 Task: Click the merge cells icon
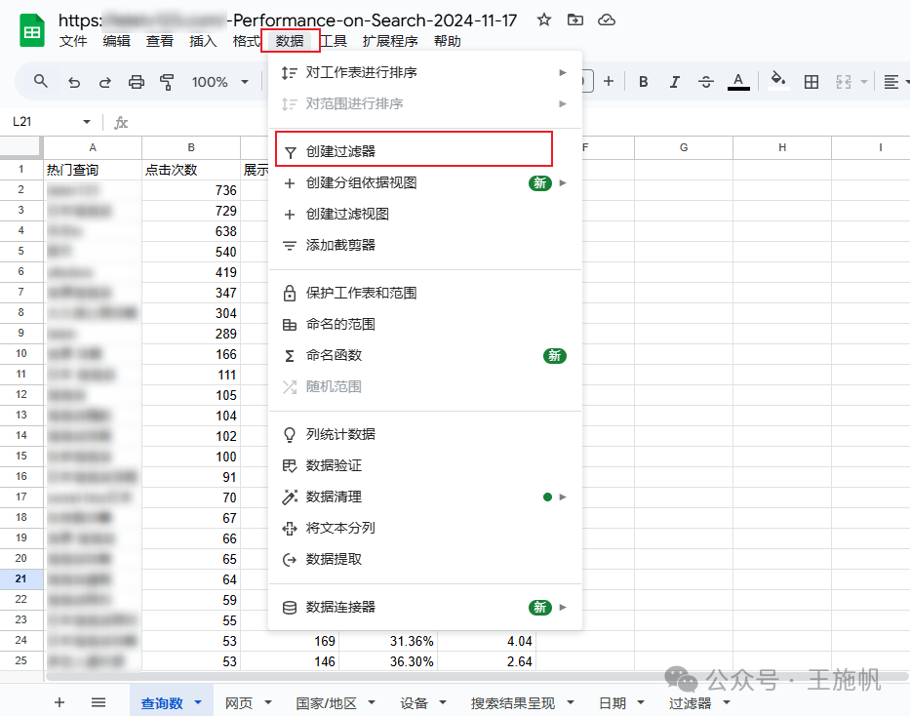[x=844, y=82]
